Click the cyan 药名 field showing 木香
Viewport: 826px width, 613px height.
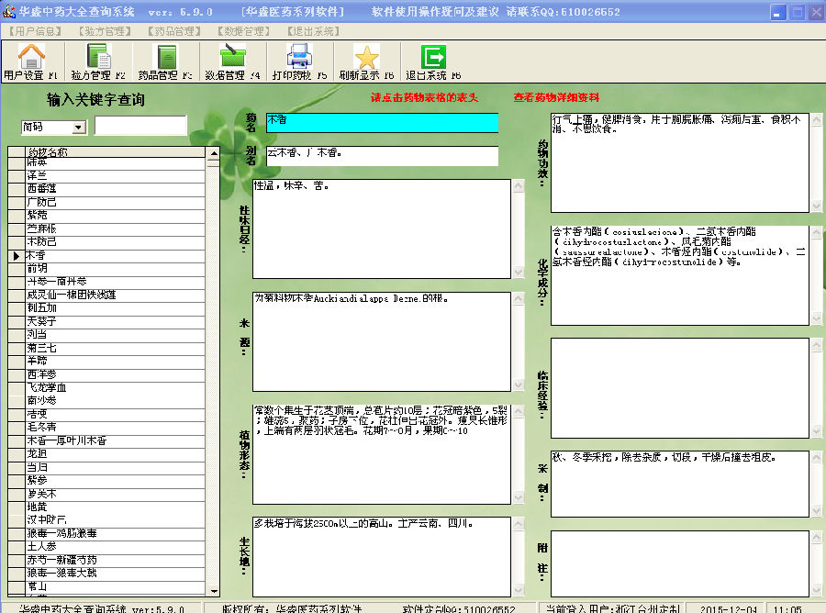(x=381, y=122)
